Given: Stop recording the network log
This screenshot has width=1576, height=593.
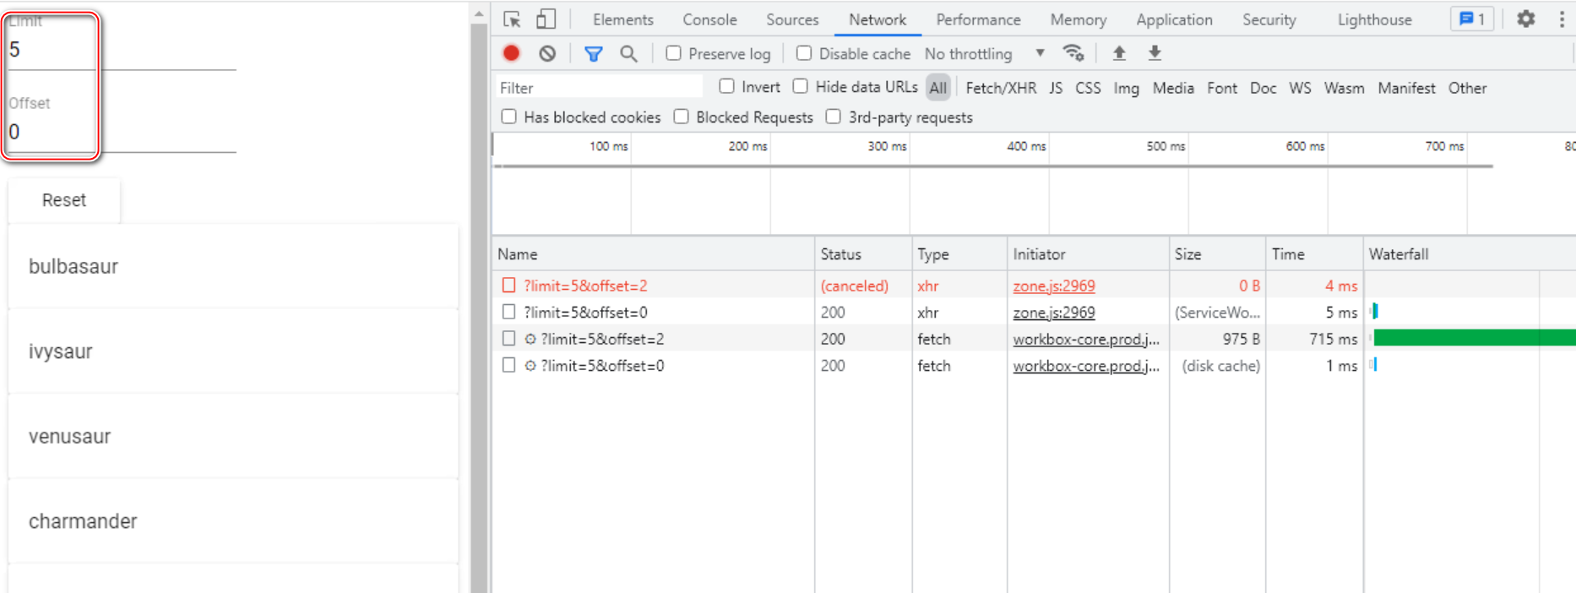Looking at the screenshot, I should point(511,53).
